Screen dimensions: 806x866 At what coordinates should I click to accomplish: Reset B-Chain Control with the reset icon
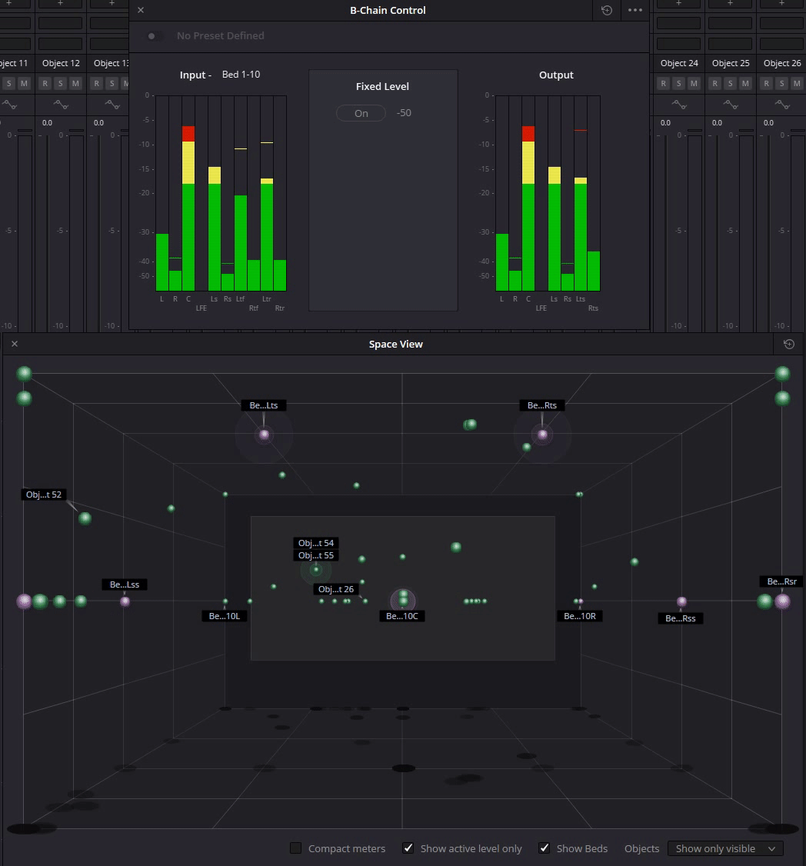pos(607,10)
